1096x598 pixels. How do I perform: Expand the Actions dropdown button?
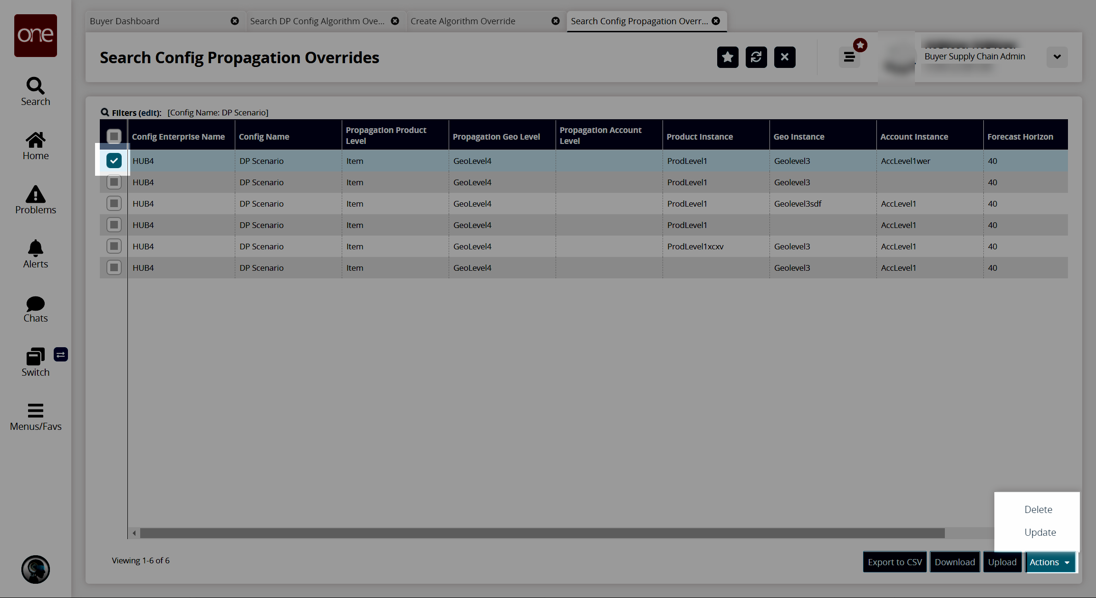coord(1049,562)
